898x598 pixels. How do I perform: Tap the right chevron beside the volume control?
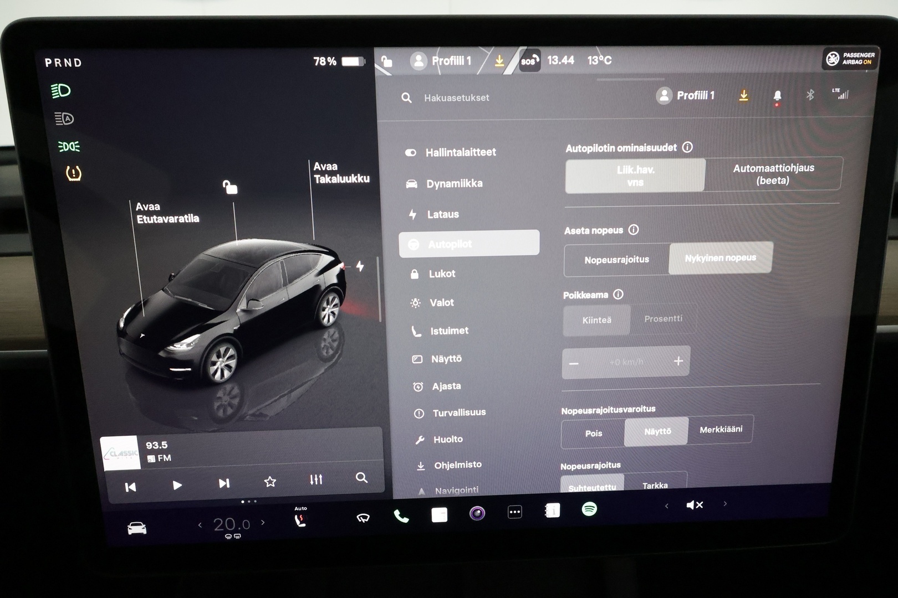click(x=724, y=504)
